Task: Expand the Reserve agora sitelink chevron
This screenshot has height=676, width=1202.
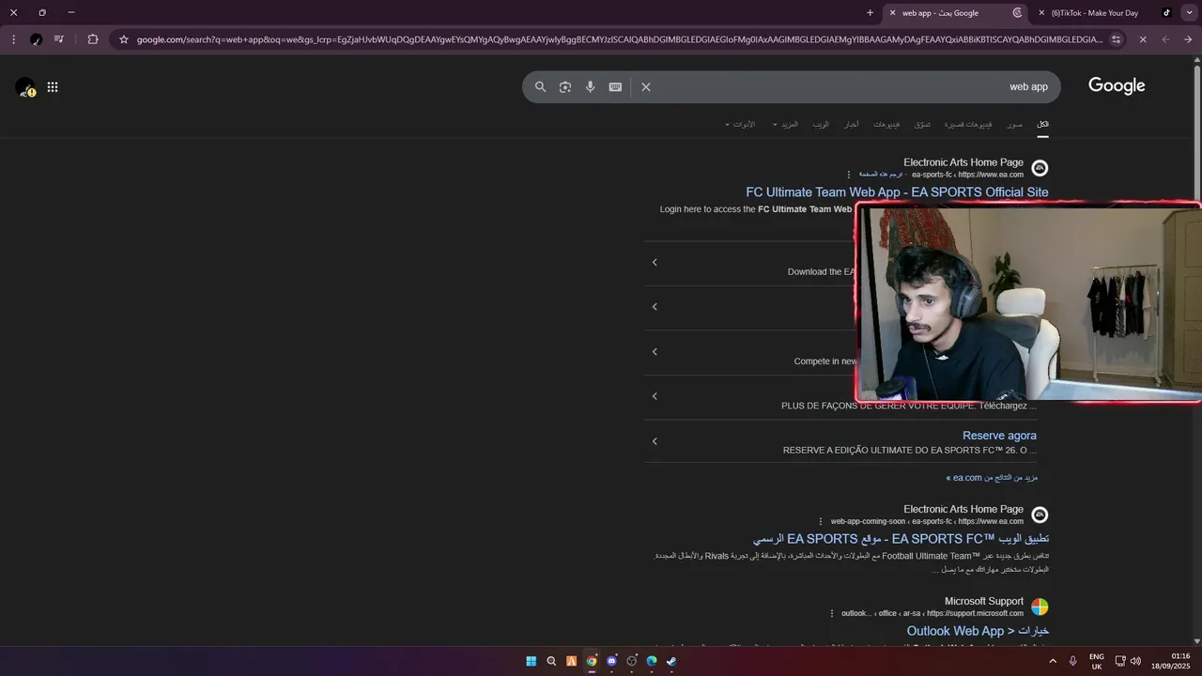Action: [655, 441]
